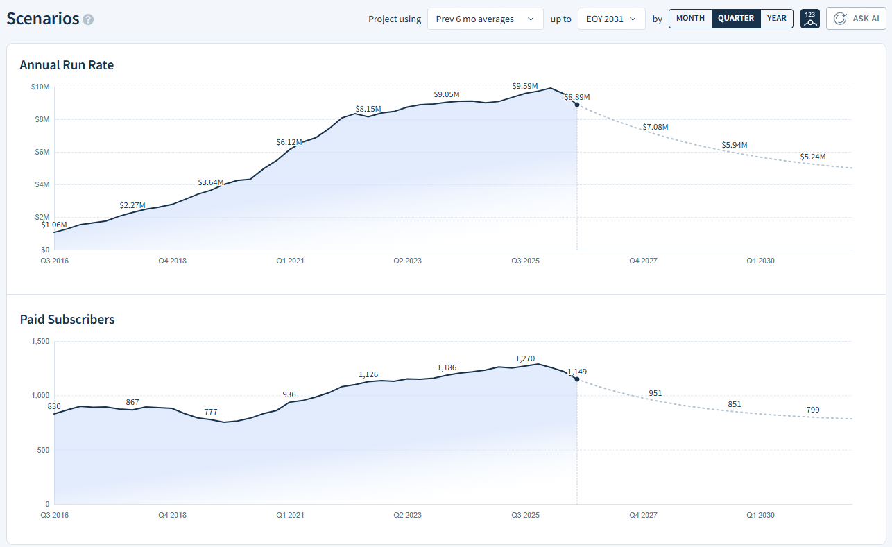Click the $9.05M data label
The height and width of the screenshot is (547, 892).
[447, 94]
